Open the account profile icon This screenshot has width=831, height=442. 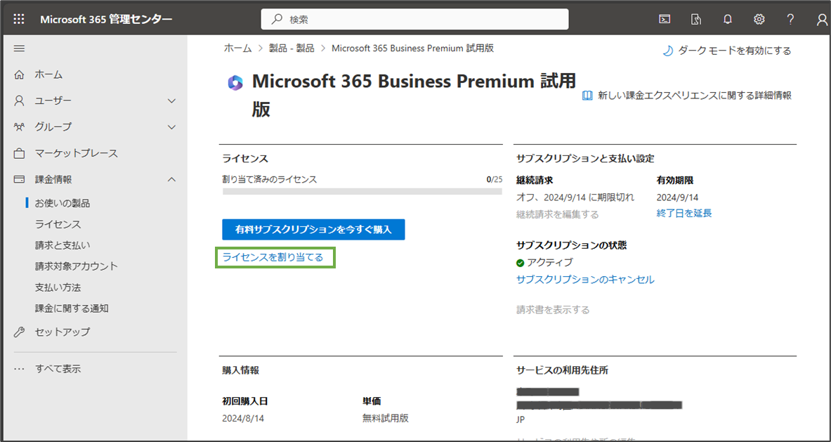click(822, 20)
